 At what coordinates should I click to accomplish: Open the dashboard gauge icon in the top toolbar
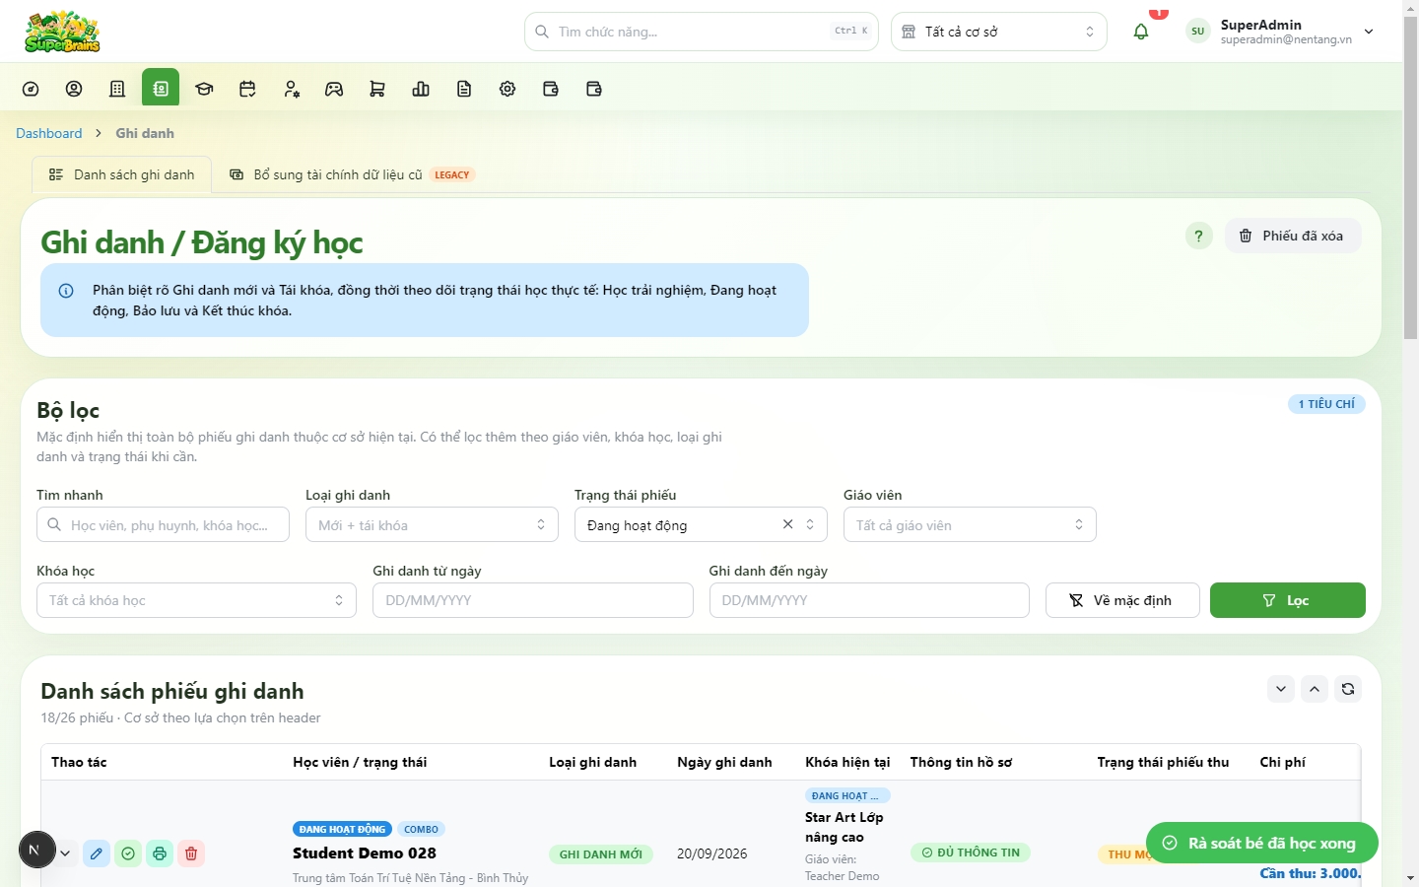[31, 89]
